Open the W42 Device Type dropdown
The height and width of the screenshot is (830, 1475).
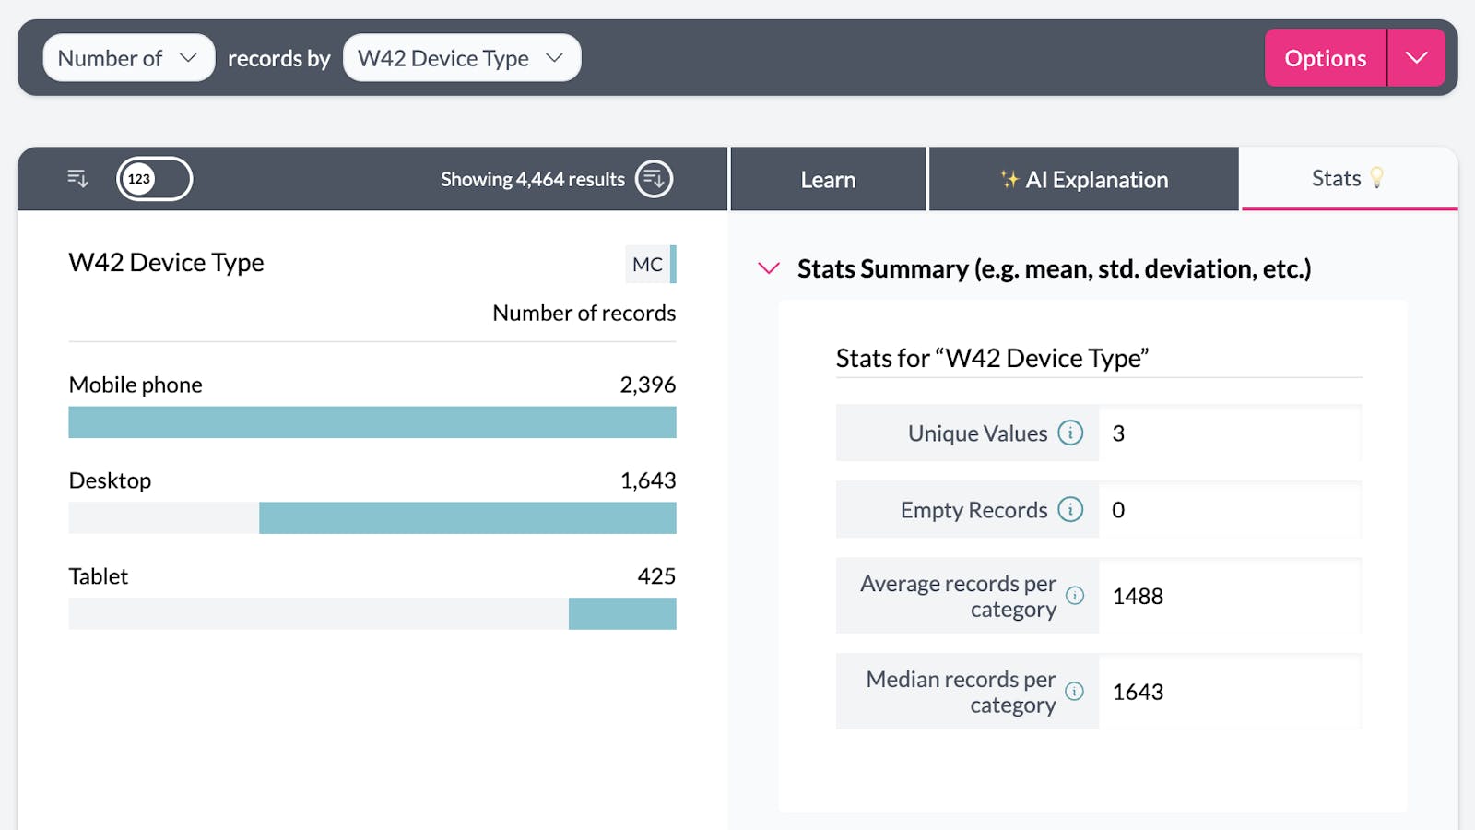coord(461,58)
